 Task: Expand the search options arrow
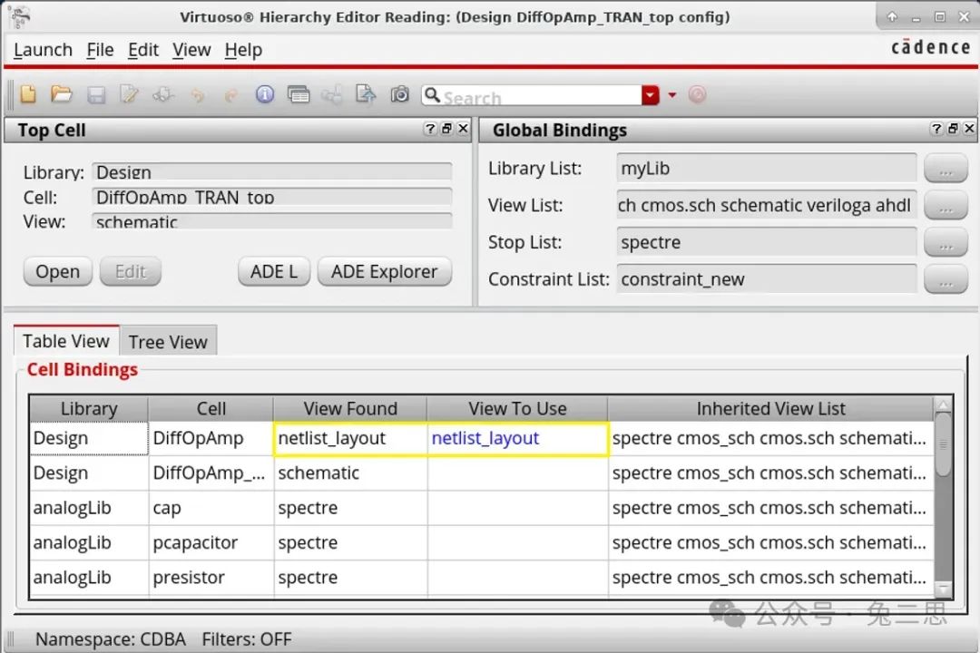[672, 95]
